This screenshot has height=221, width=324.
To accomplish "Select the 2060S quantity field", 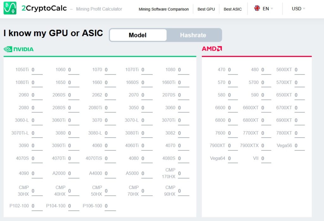I will click(x=73, y=95).
